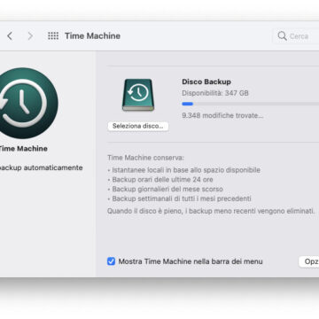The image size is (319, 319).
Task: Open the Opzioni button
Action: click(x=309, y=261)
